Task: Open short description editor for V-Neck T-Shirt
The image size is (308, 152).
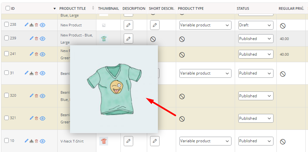Action: (155, 141)
